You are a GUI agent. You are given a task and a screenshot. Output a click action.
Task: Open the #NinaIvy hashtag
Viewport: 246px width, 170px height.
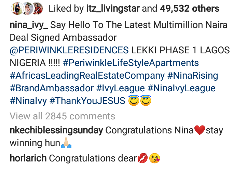29,101
